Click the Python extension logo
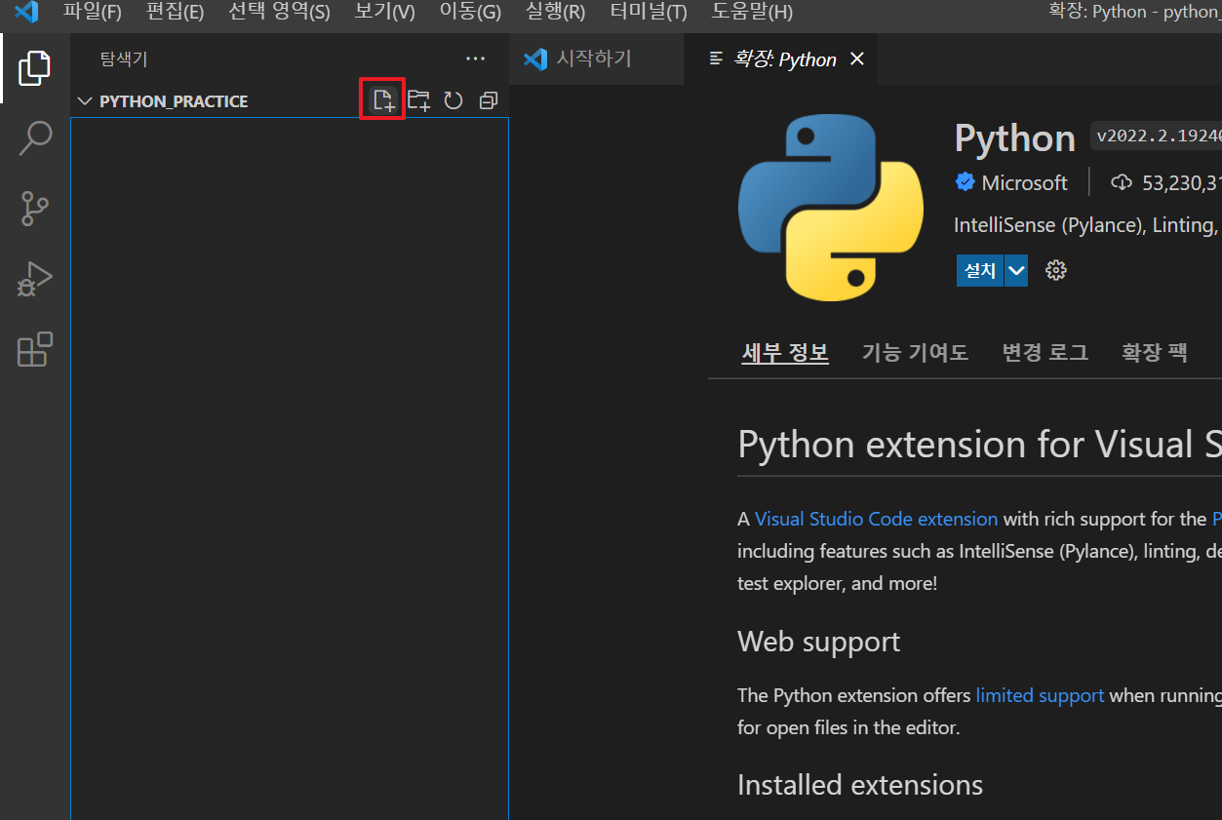 [x=831, y=208]
